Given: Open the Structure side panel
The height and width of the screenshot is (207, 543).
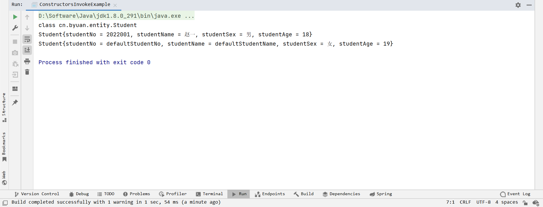Looking at the screenshot, I should [4, 107].
